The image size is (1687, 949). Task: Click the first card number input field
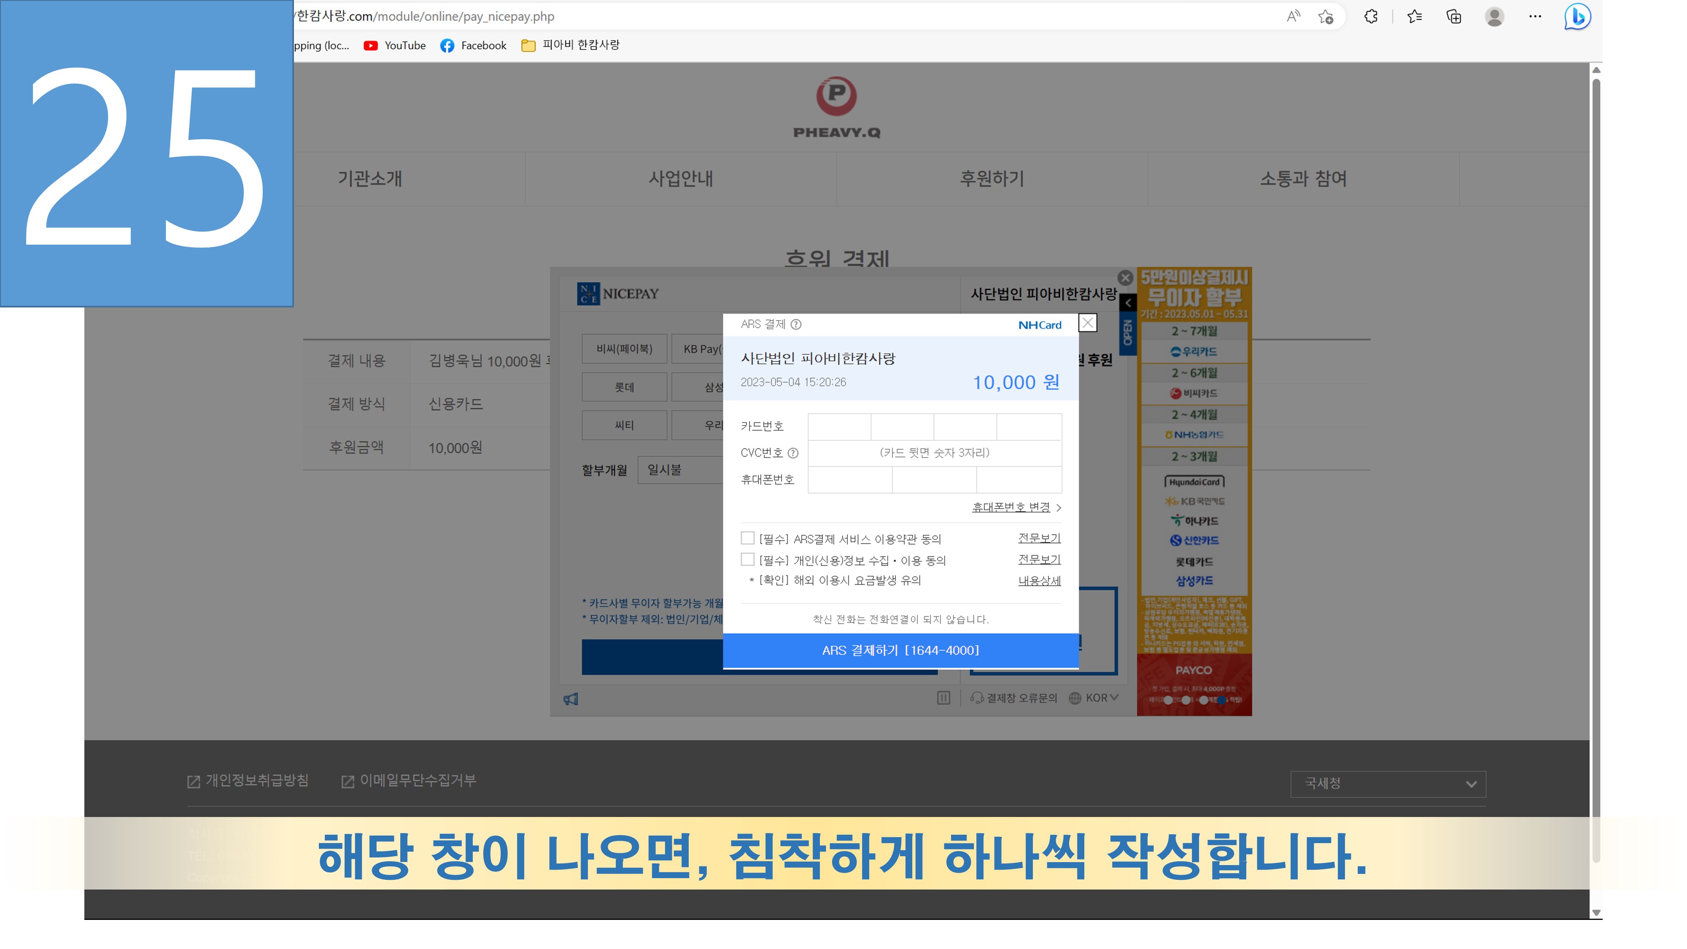pyautogui.click(x=839, y=426)
